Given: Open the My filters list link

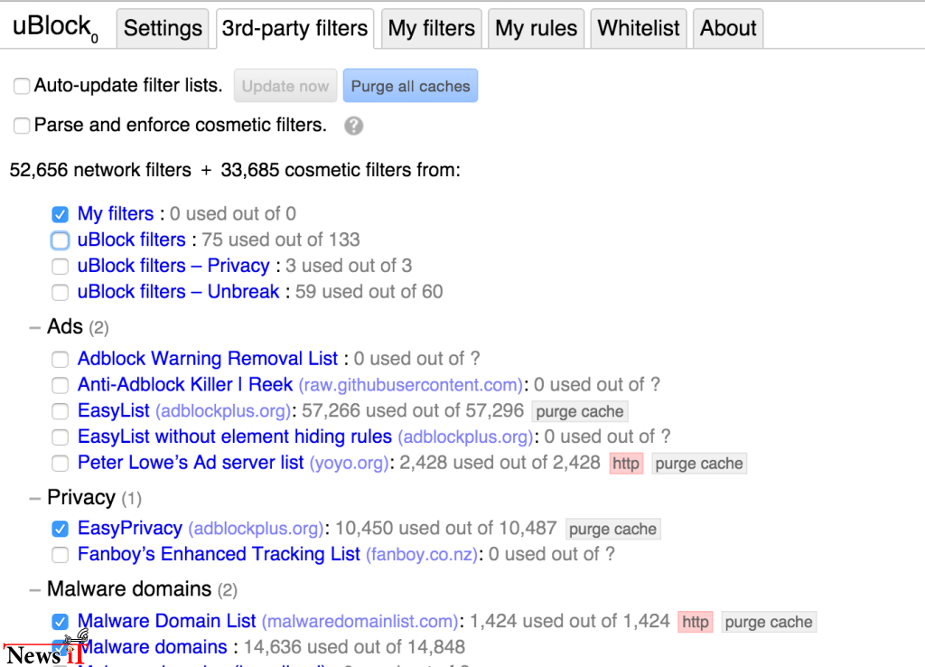Looking at the screenshot, I should [116, 213].
